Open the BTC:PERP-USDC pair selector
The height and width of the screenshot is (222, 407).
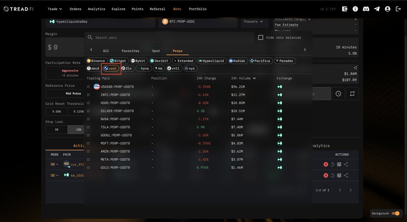click(x=198, y=22)
